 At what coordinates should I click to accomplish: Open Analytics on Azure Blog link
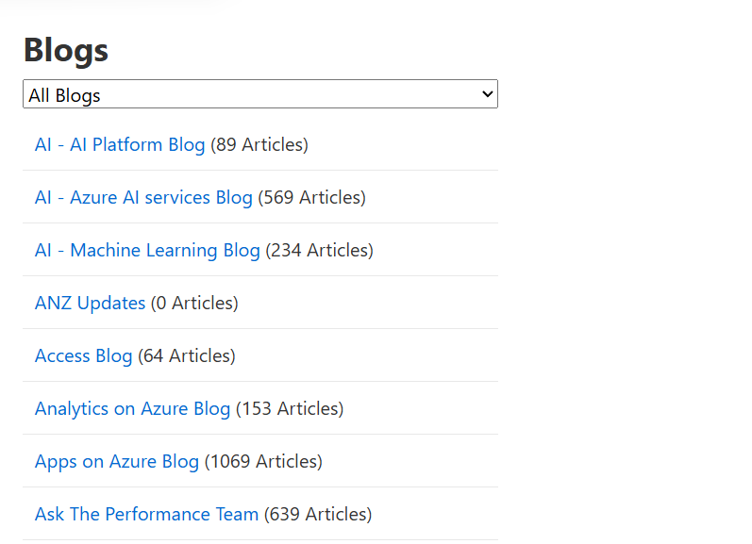[x=132, y=408]
